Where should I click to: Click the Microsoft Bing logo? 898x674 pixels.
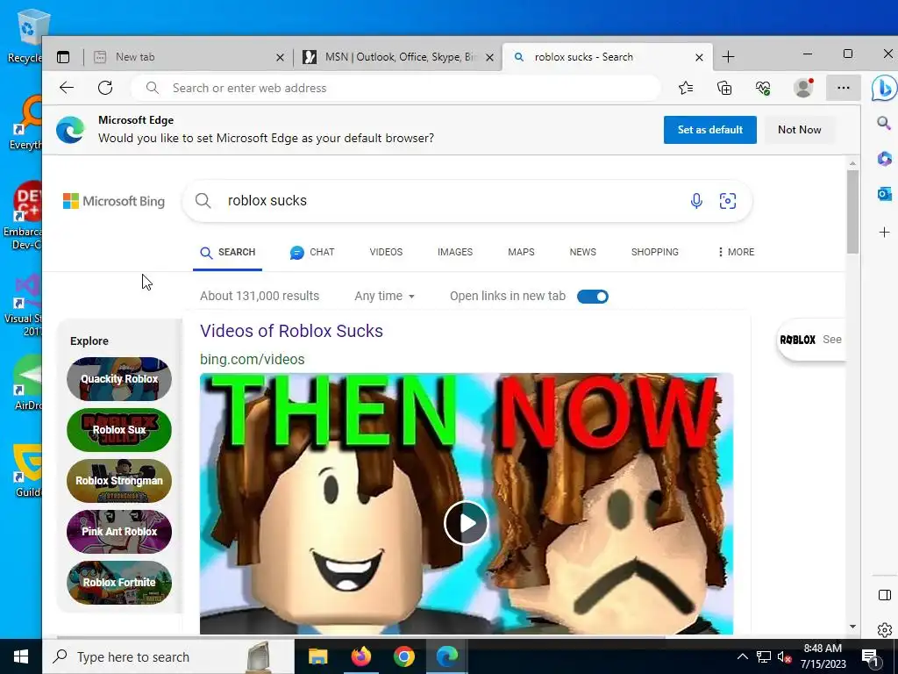(113, 201)
